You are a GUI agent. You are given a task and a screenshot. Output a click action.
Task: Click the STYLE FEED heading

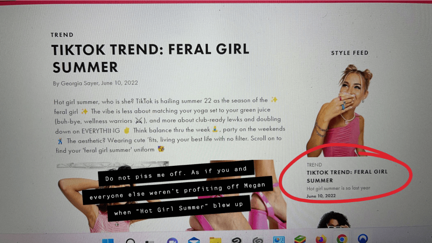(350, 53)
